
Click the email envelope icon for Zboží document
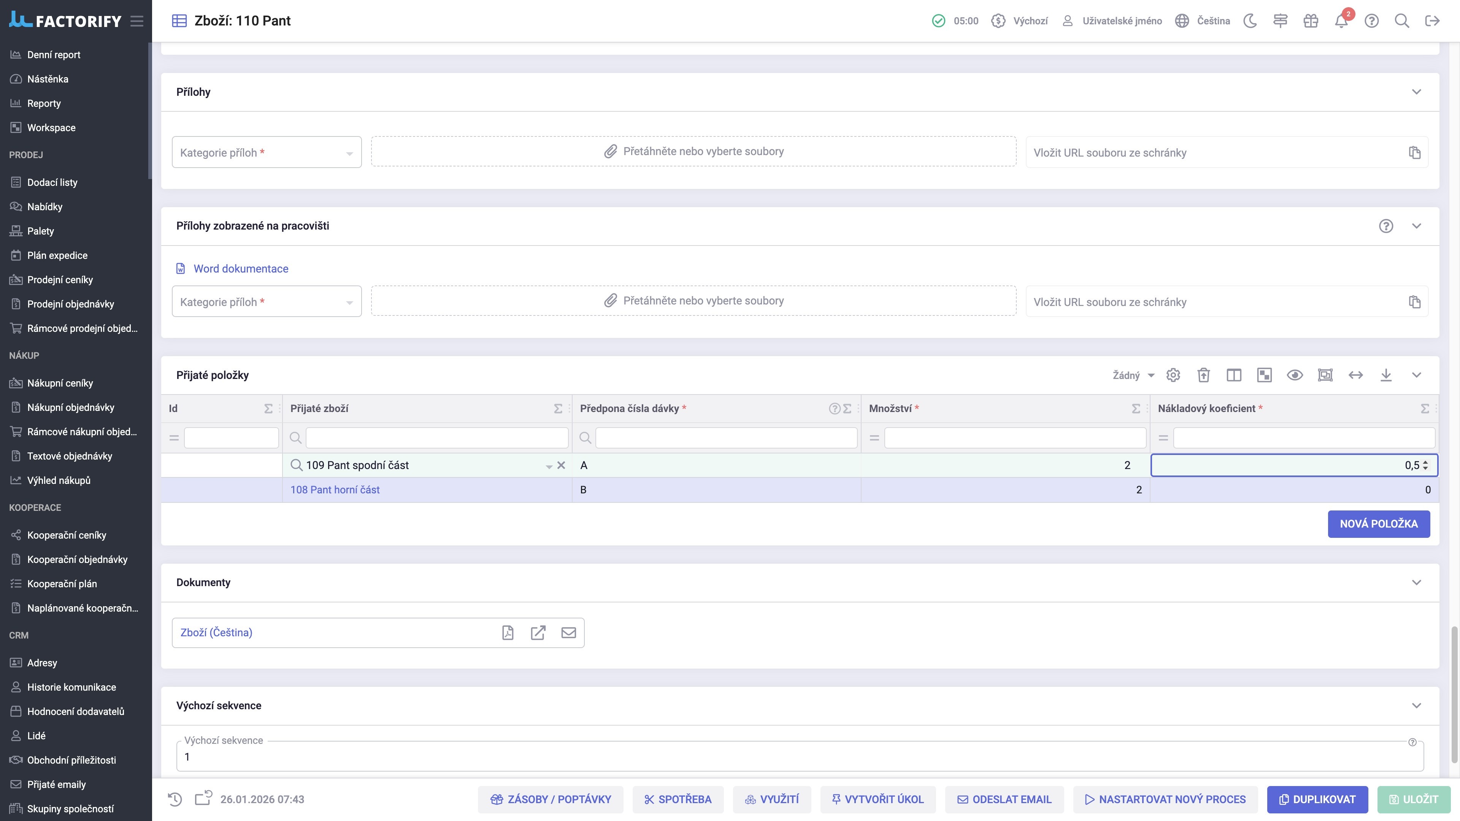point(568,633)
